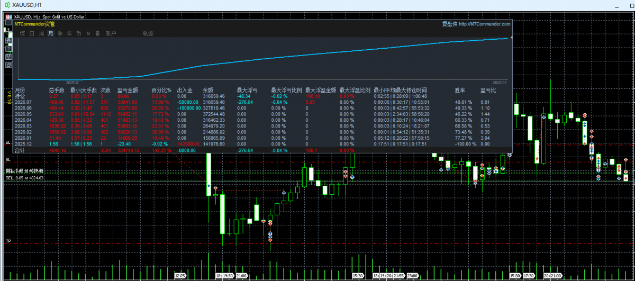Click the 禁 disable icon in the sidebar
Viewport: 635px width, 281px height.
click(x=8, y=57)
